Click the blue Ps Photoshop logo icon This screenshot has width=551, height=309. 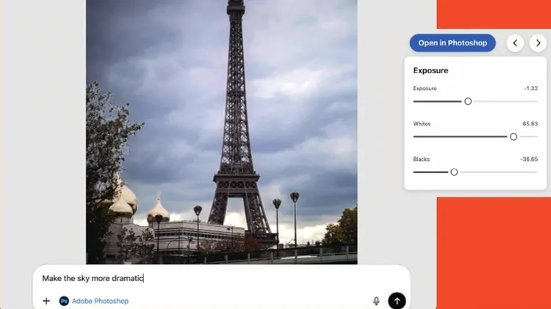click(x=64, y=301)
